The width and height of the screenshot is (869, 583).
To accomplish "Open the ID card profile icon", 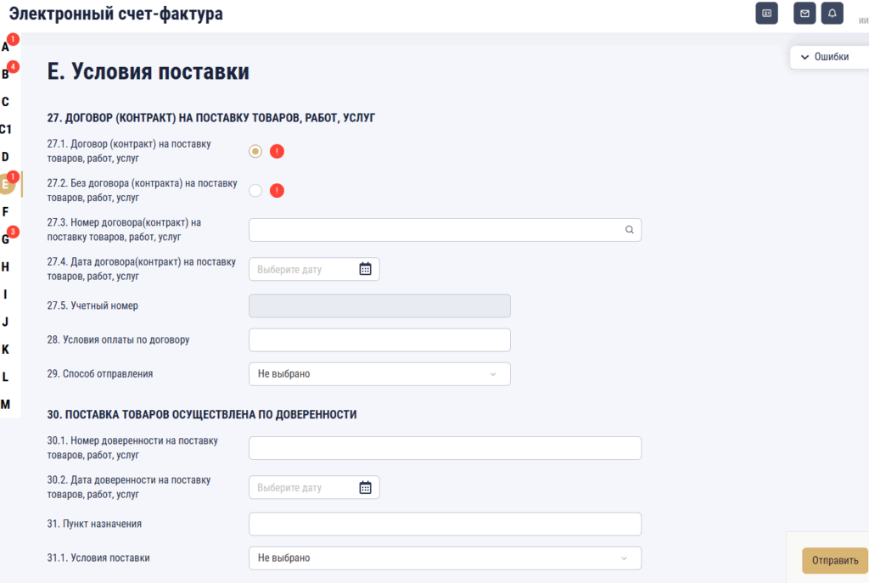I will coord(766,14).
